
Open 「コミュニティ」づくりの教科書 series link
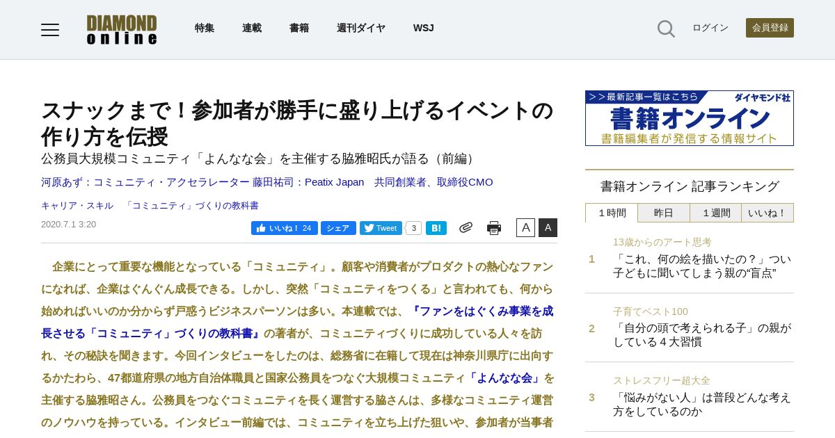coord(191,206)
